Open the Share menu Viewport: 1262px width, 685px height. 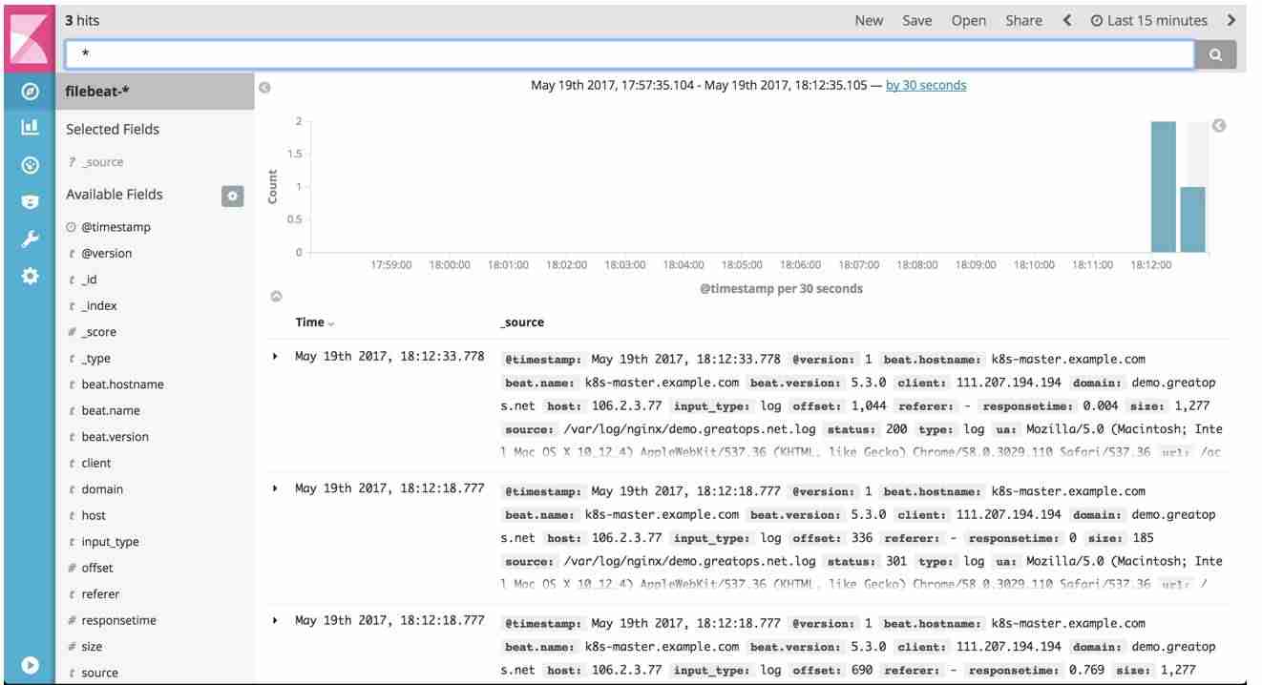pos(1024,20)
